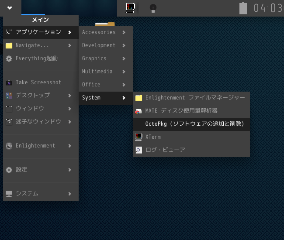Open the ウィンドウ submenu
This screenshot has width=284, height=240.
click(x=41, y=109)
